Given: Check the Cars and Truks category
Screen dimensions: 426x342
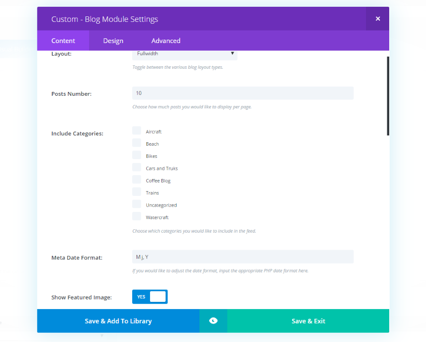Looking at the screenshot, I should [x=137, y=168].
